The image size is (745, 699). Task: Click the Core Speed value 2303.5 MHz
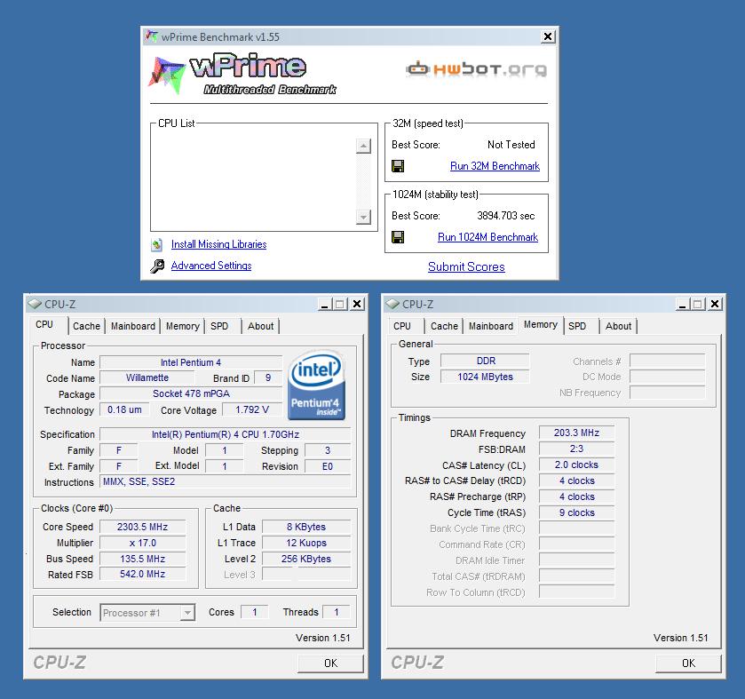click(143, 527)
